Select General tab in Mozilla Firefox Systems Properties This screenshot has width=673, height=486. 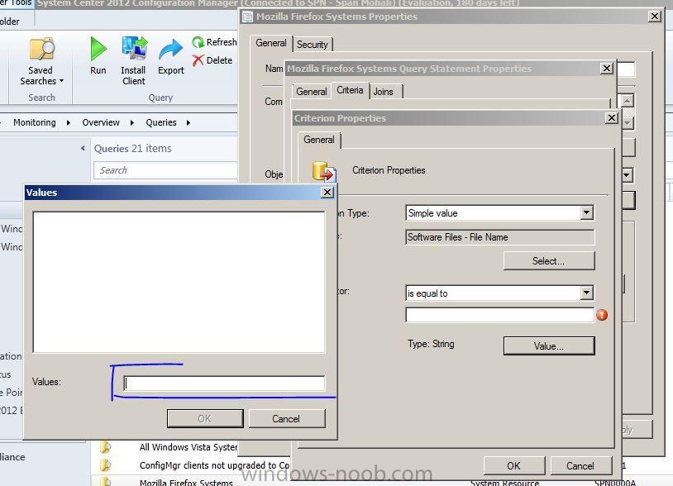coord(271,43)
